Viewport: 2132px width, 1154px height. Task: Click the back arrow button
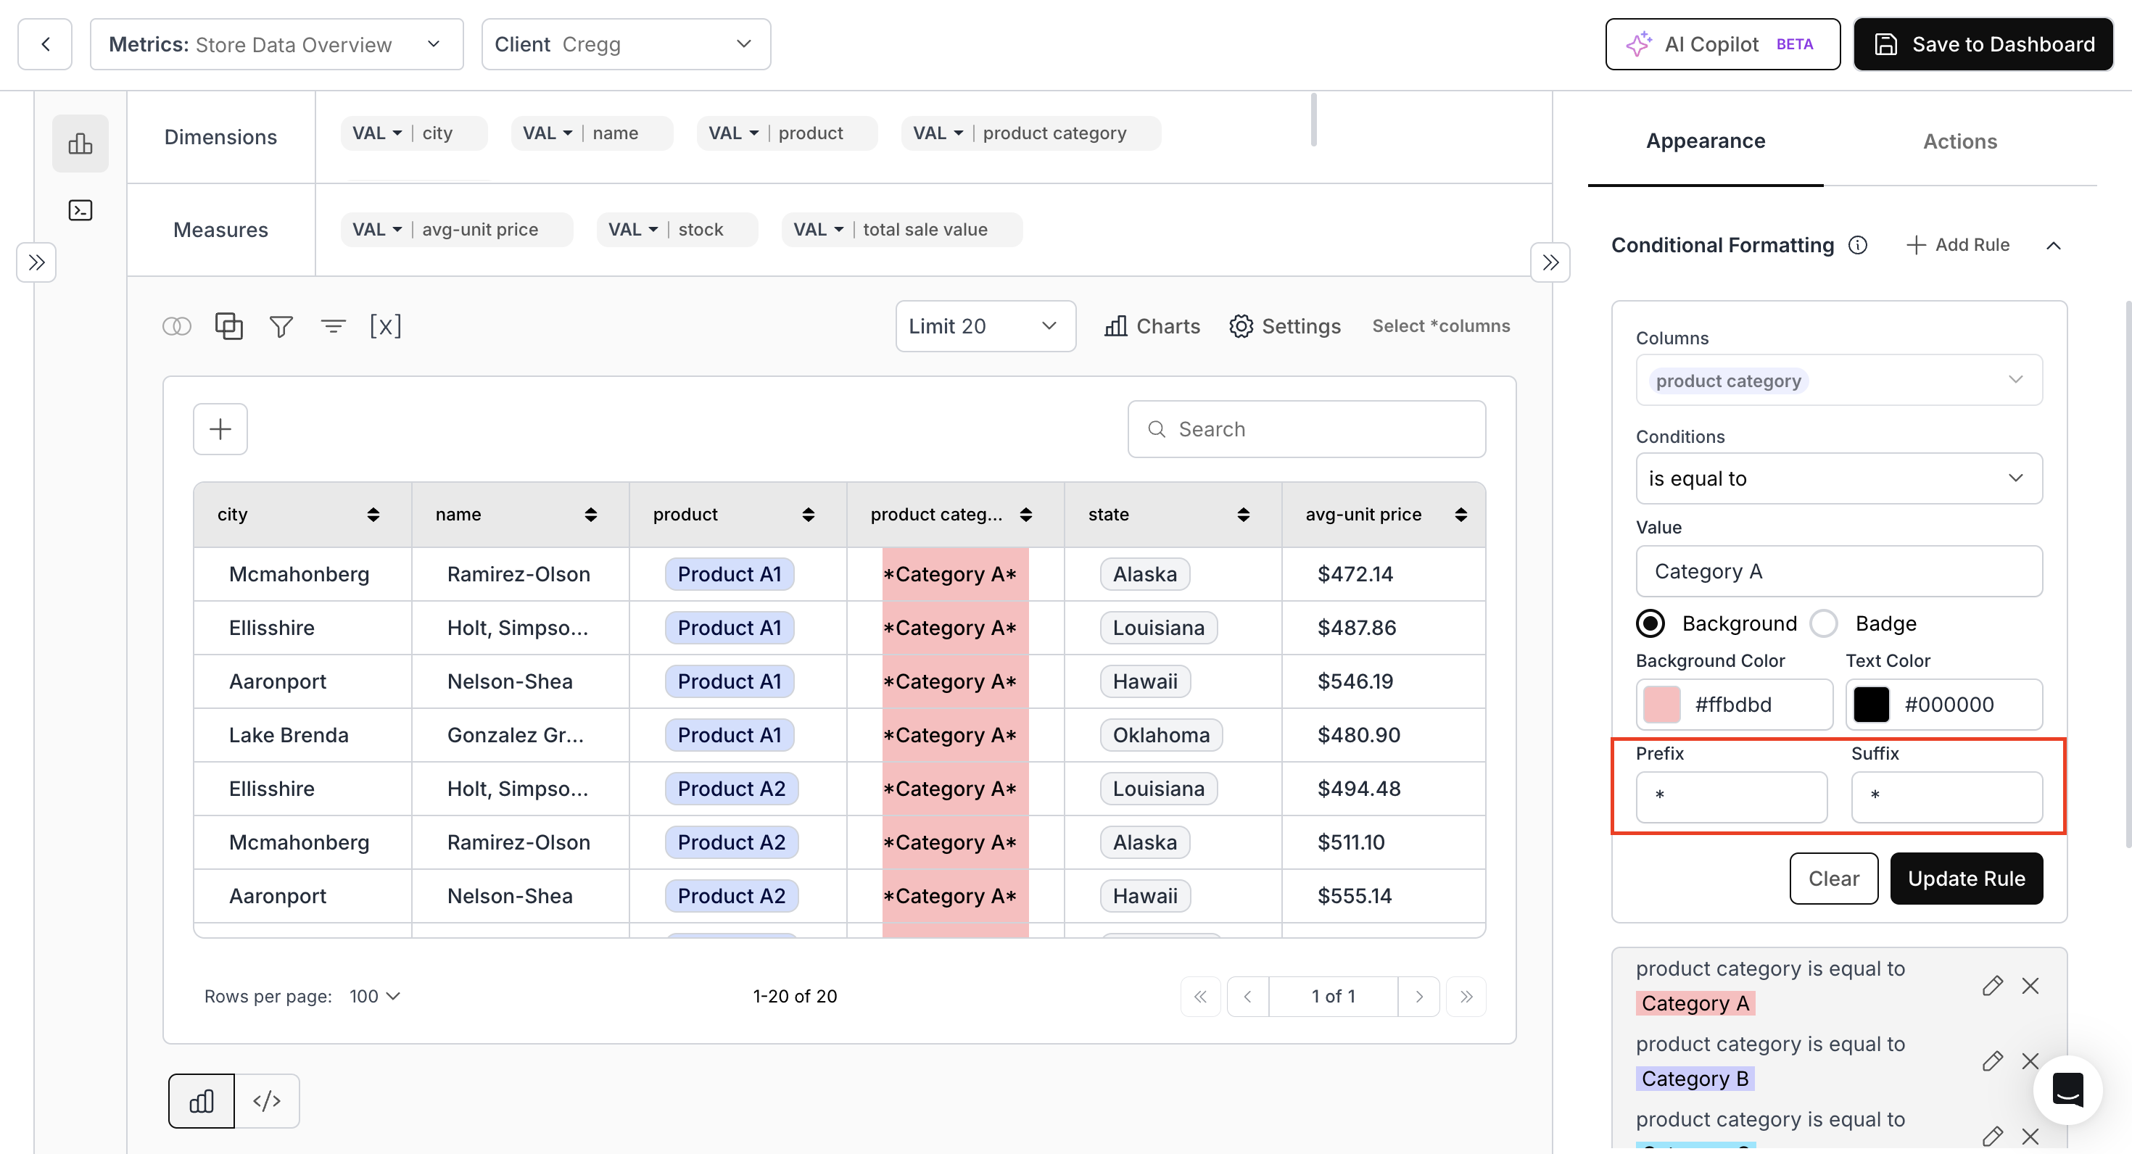click(46, 45)
